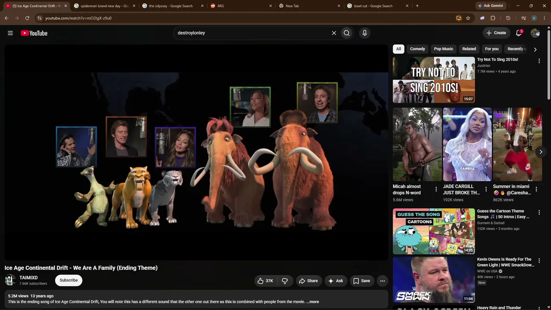The height and width of the screenshot is (310, 551).
Task: Select the 'Comedy' filter chip
Action: 418,49
